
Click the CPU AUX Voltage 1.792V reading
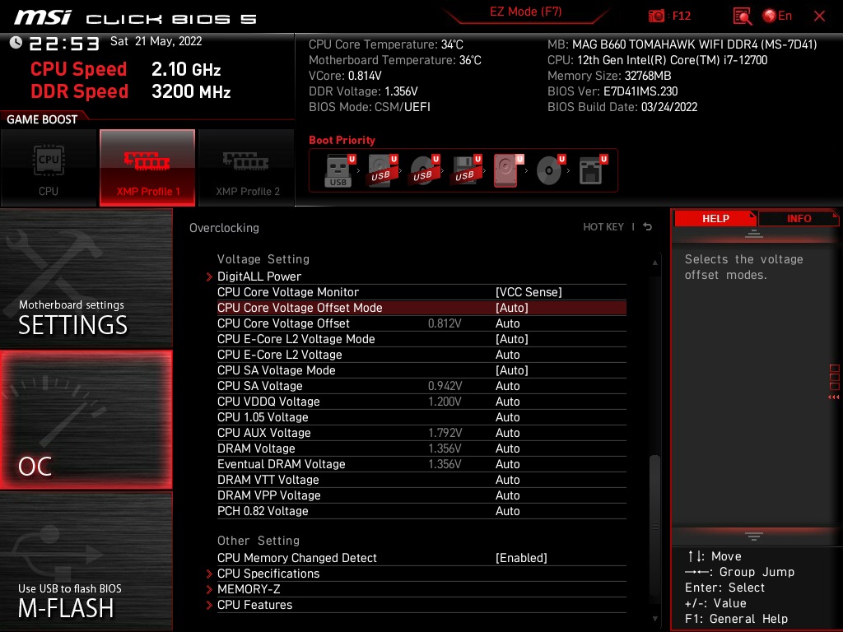445,433
